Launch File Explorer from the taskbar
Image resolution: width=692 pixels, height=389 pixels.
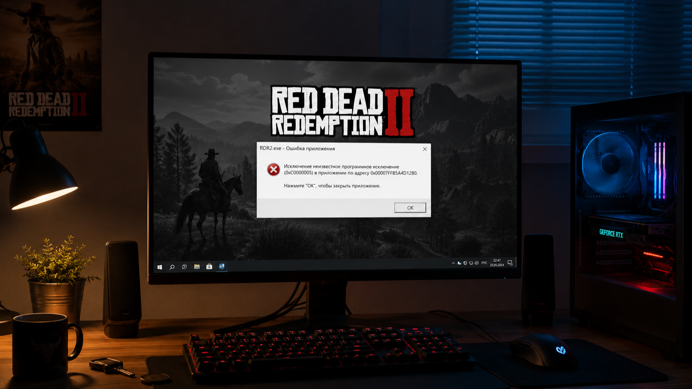(197, 267)
